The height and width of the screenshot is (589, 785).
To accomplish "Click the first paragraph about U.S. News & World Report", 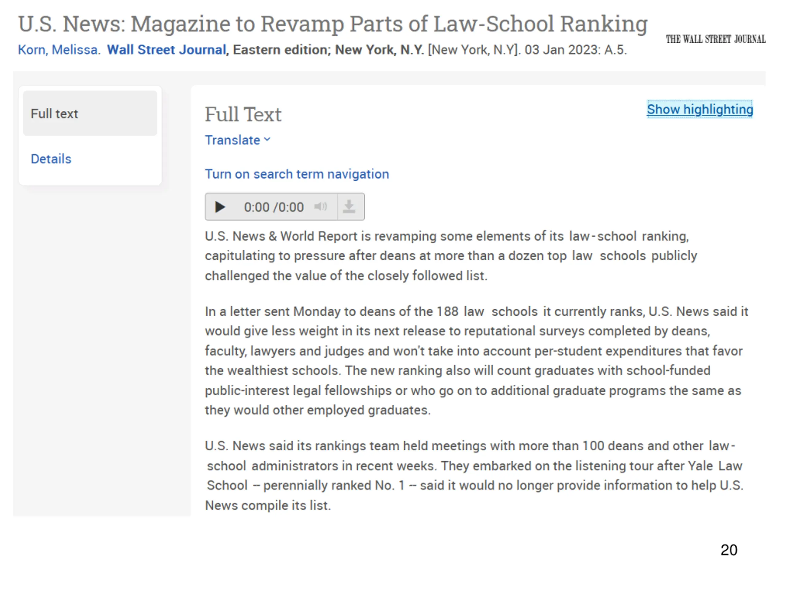I will point(451,256).
